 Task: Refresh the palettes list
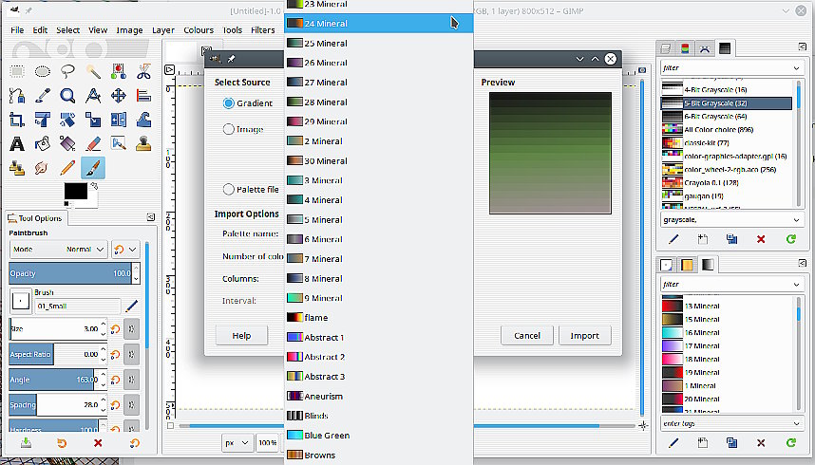(x=791, y=239)
